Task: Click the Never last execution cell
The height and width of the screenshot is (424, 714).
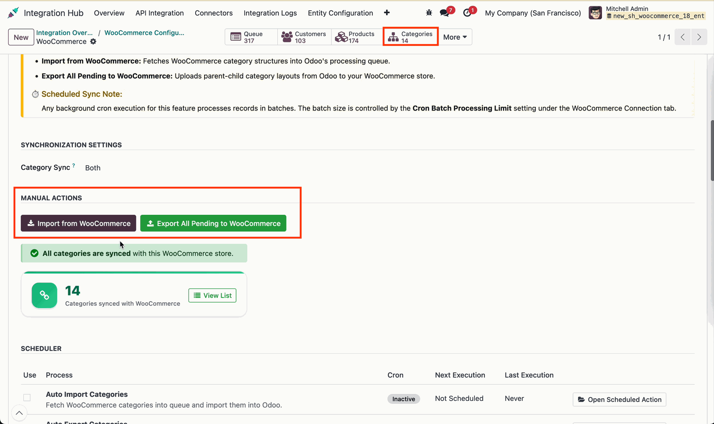Action: click(514, 398)
